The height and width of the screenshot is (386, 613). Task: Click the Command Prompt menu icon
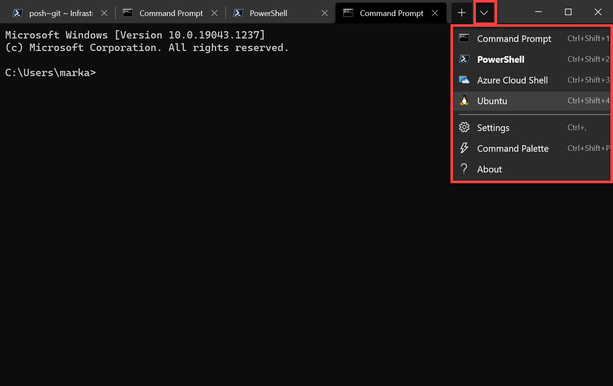(x=464, y=38)
